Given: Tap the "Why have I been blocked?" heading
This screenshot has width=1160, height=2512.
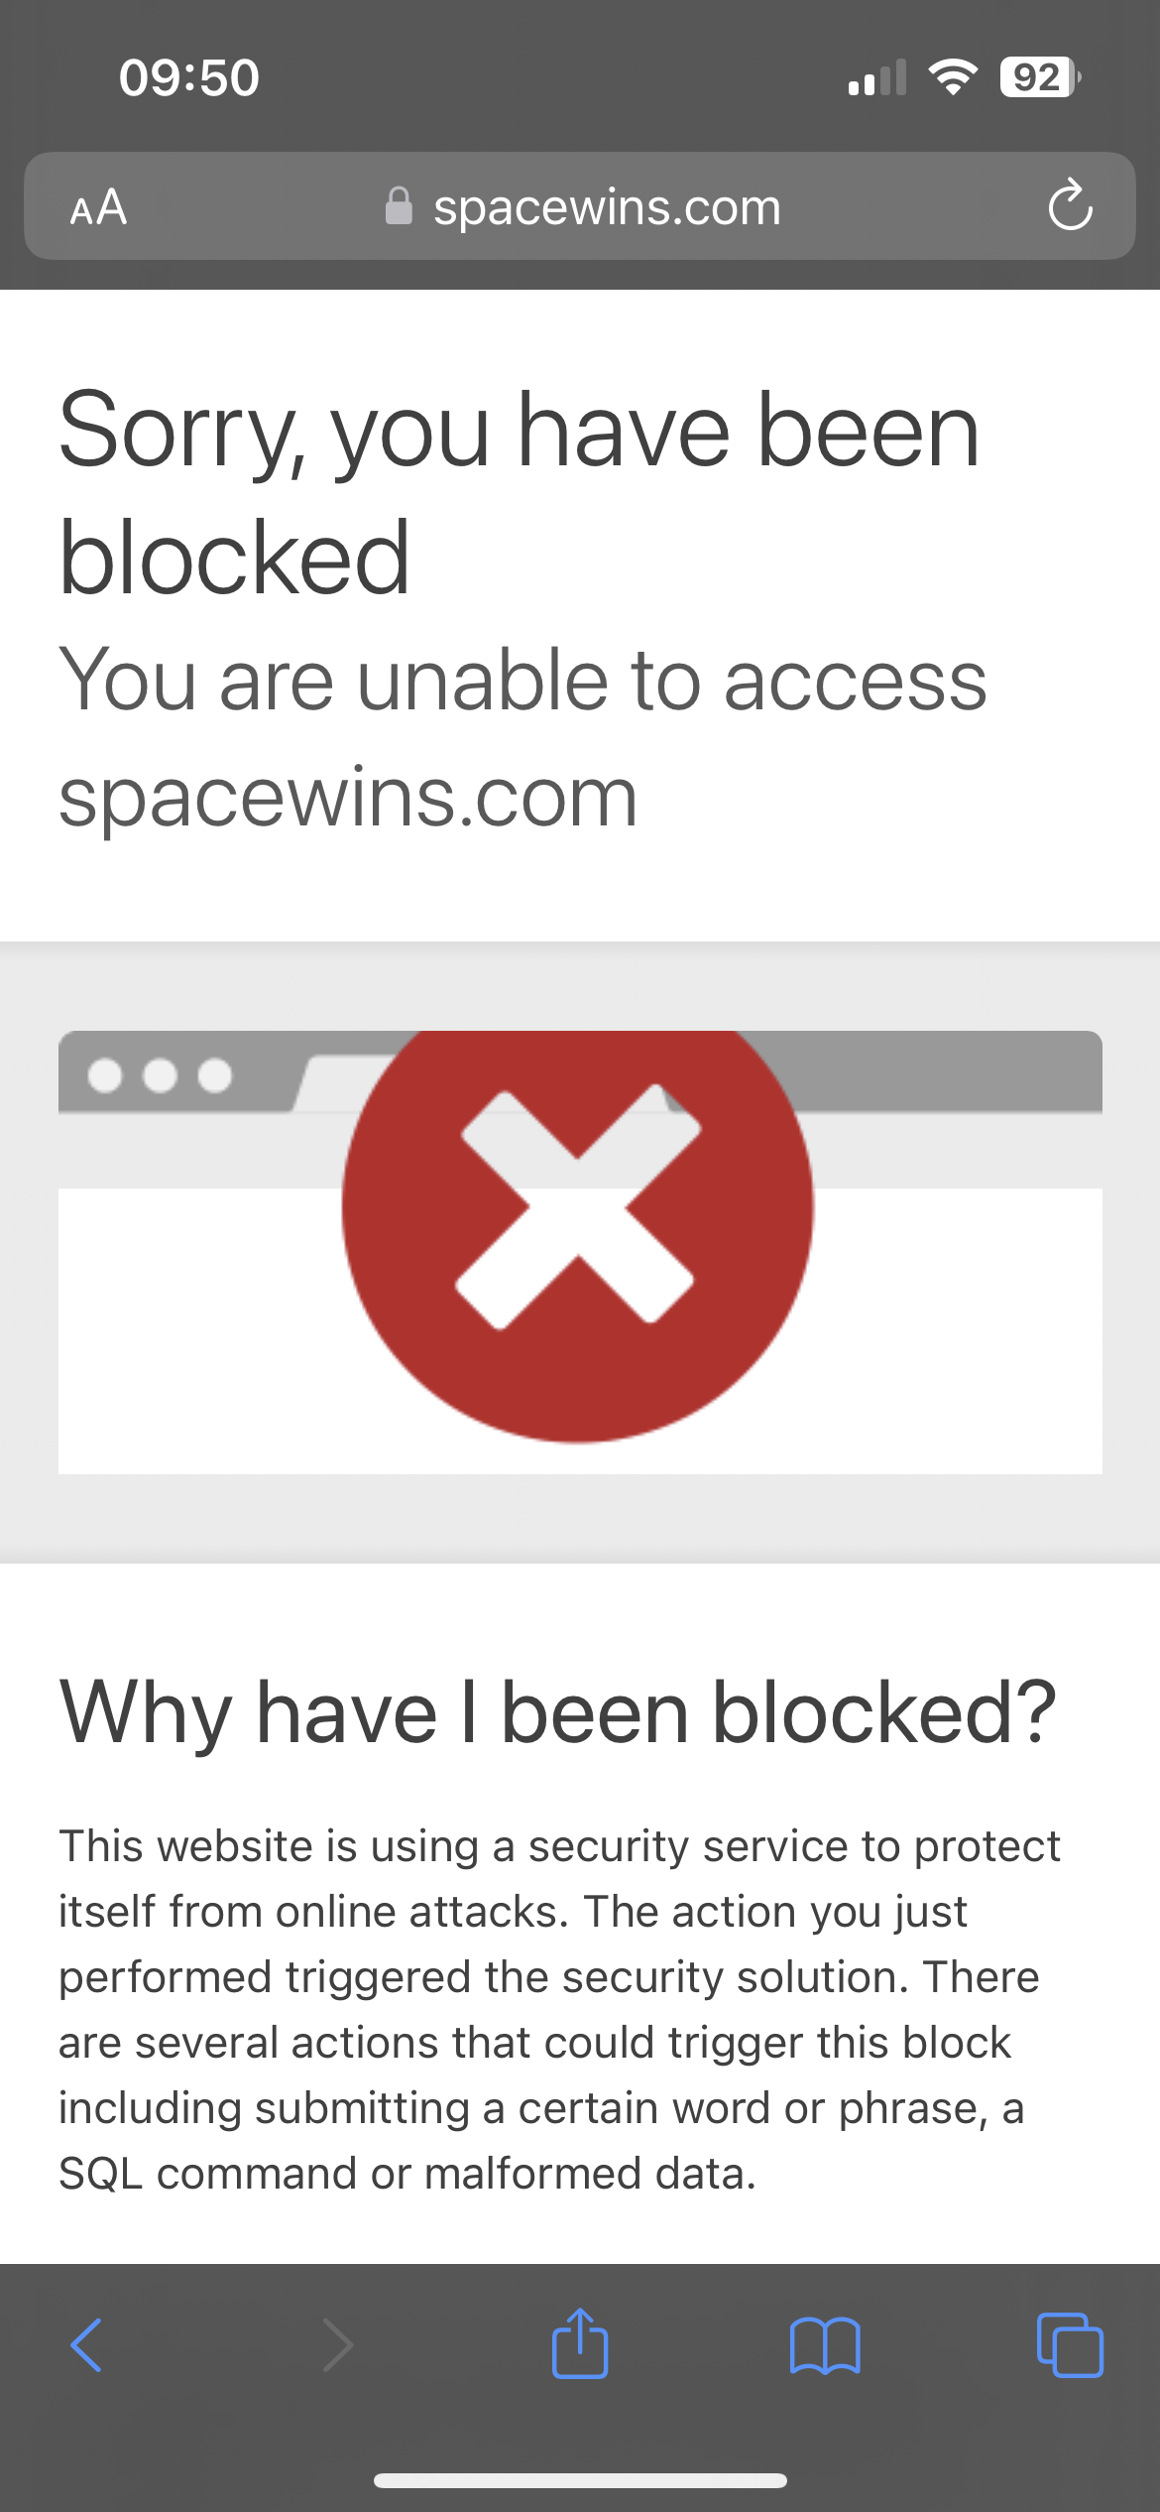Looking at the screenshot, I should click(x=558, y=1712).
